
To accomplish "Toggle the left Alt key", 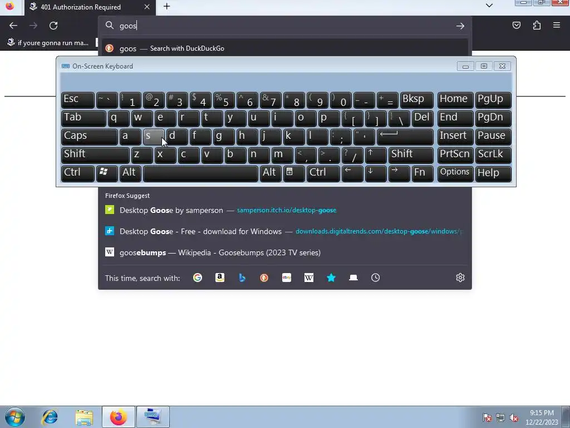I will coord(130,173).
